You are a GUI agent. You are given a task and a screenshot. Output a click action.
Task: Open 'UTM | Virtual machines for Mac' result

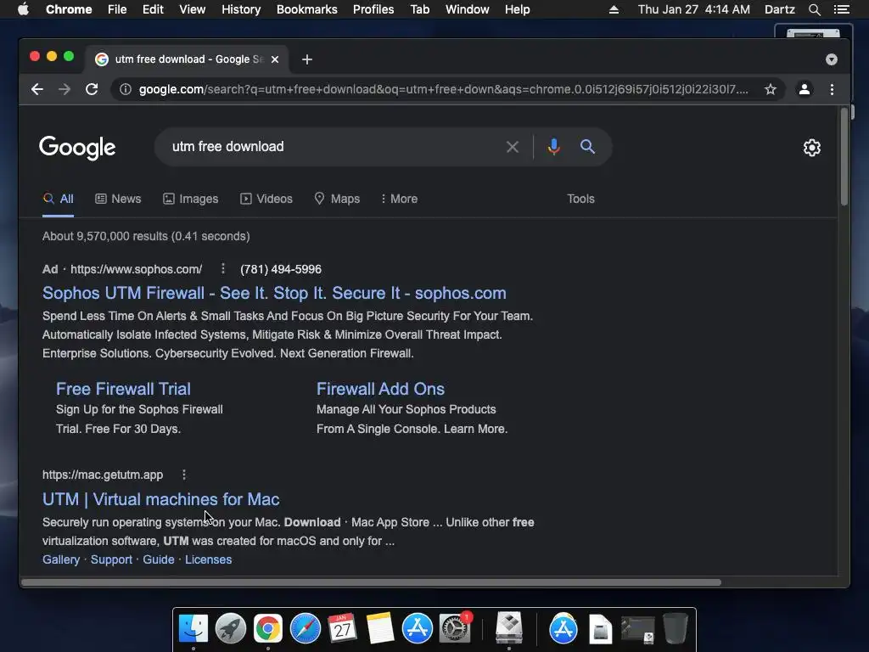coord(160,499)
